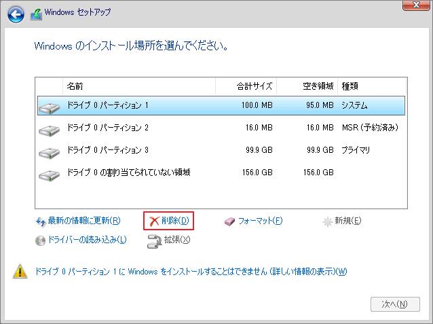This screenshot has height=324, width=433.
Task: Click the starburst icon beside 新規(E)
Action: (x=328, y=221)
